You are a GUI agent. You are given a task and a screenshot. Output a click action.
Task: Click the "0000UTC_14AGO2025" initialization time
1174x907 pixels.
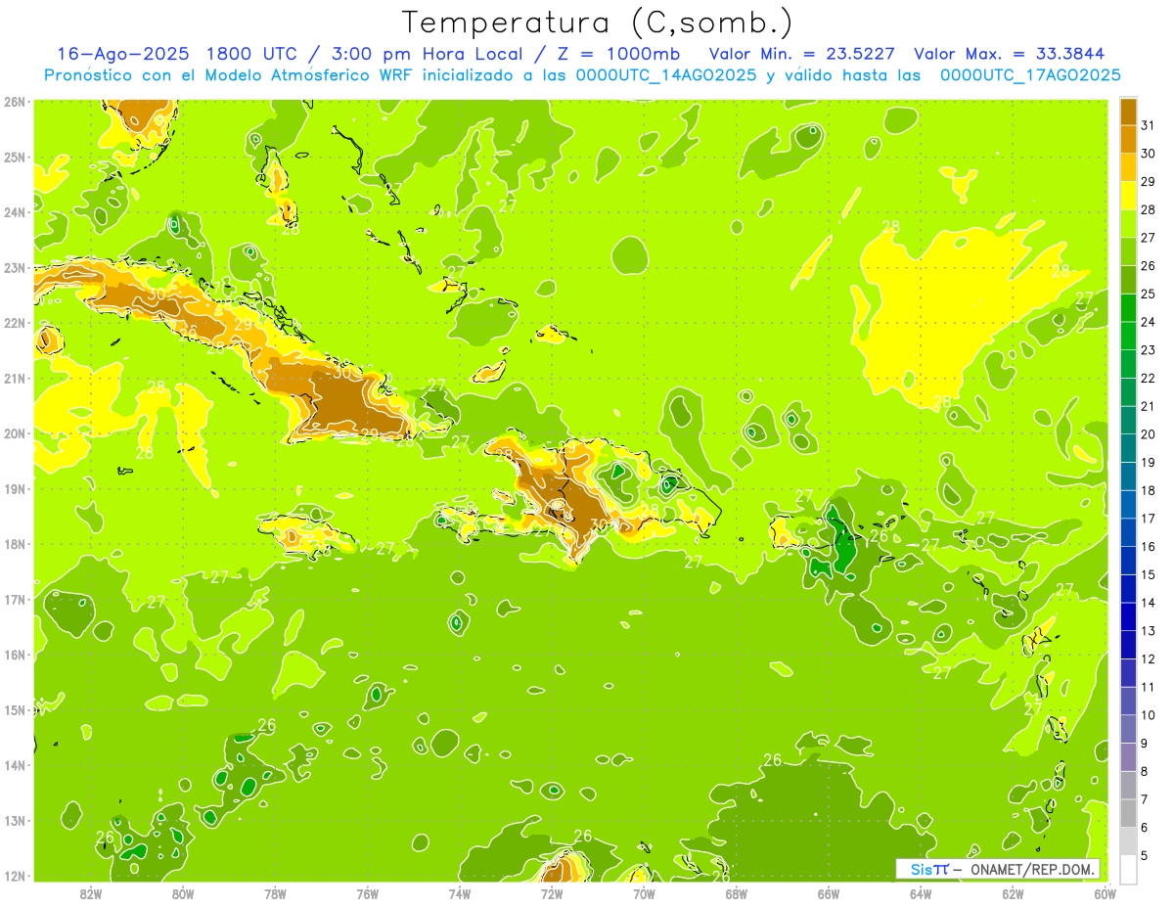[666, 75]
